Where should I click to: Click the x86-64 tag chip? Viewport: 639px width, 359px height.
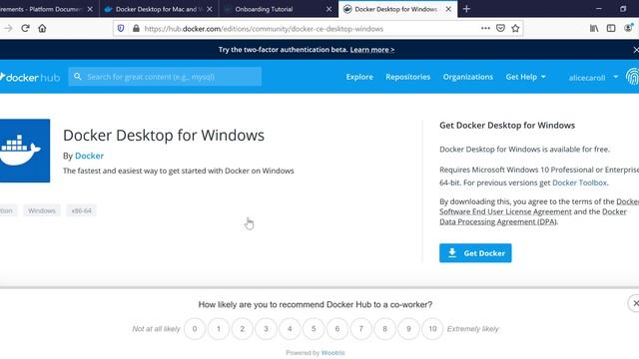(82, 210)
